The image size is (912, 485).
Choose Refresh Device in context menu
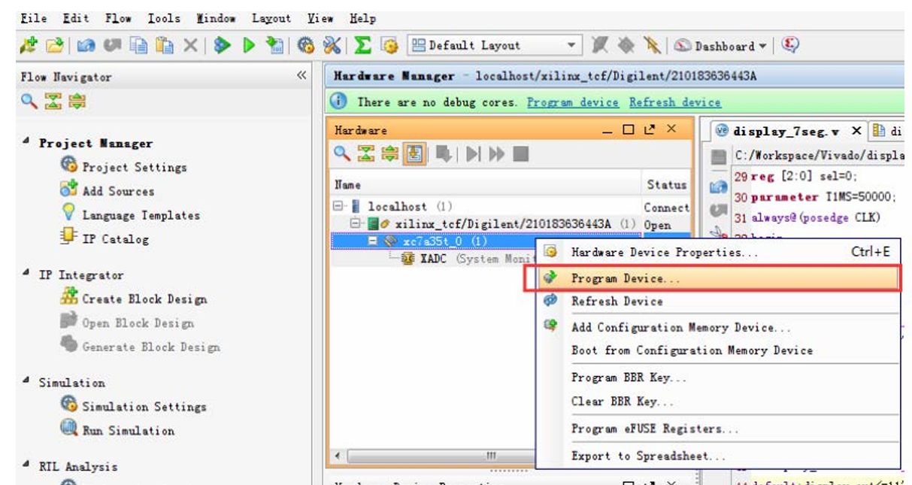pos(717,301)
